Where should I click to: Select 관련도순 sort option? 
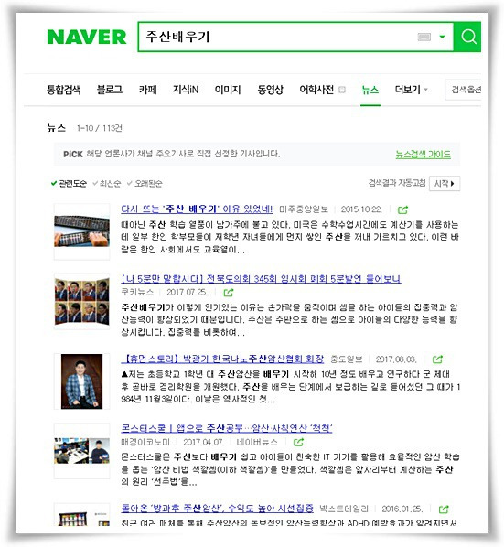pyautogui.click(x=69, y=184)
